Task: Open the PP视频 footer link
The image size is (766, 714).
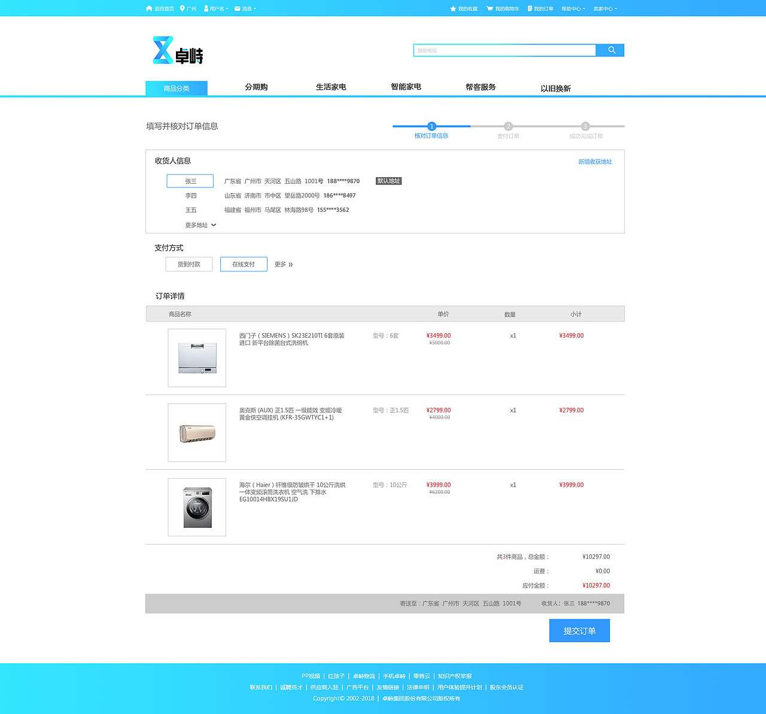Action: 311,676
